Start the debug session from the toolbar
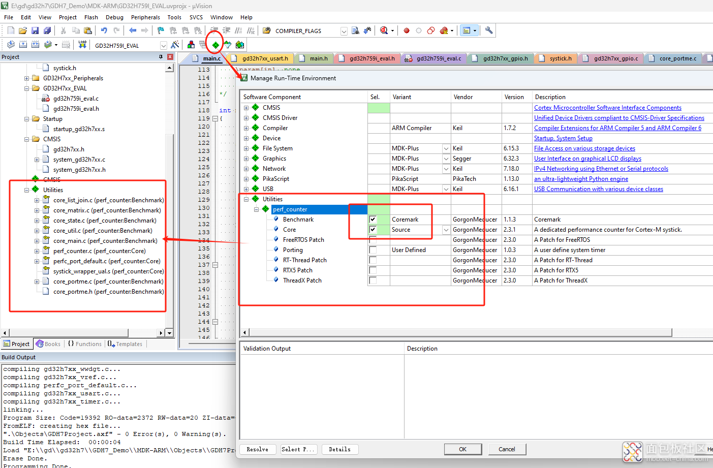The width and height of the screenshot is (713, 468). coord(384,30)
